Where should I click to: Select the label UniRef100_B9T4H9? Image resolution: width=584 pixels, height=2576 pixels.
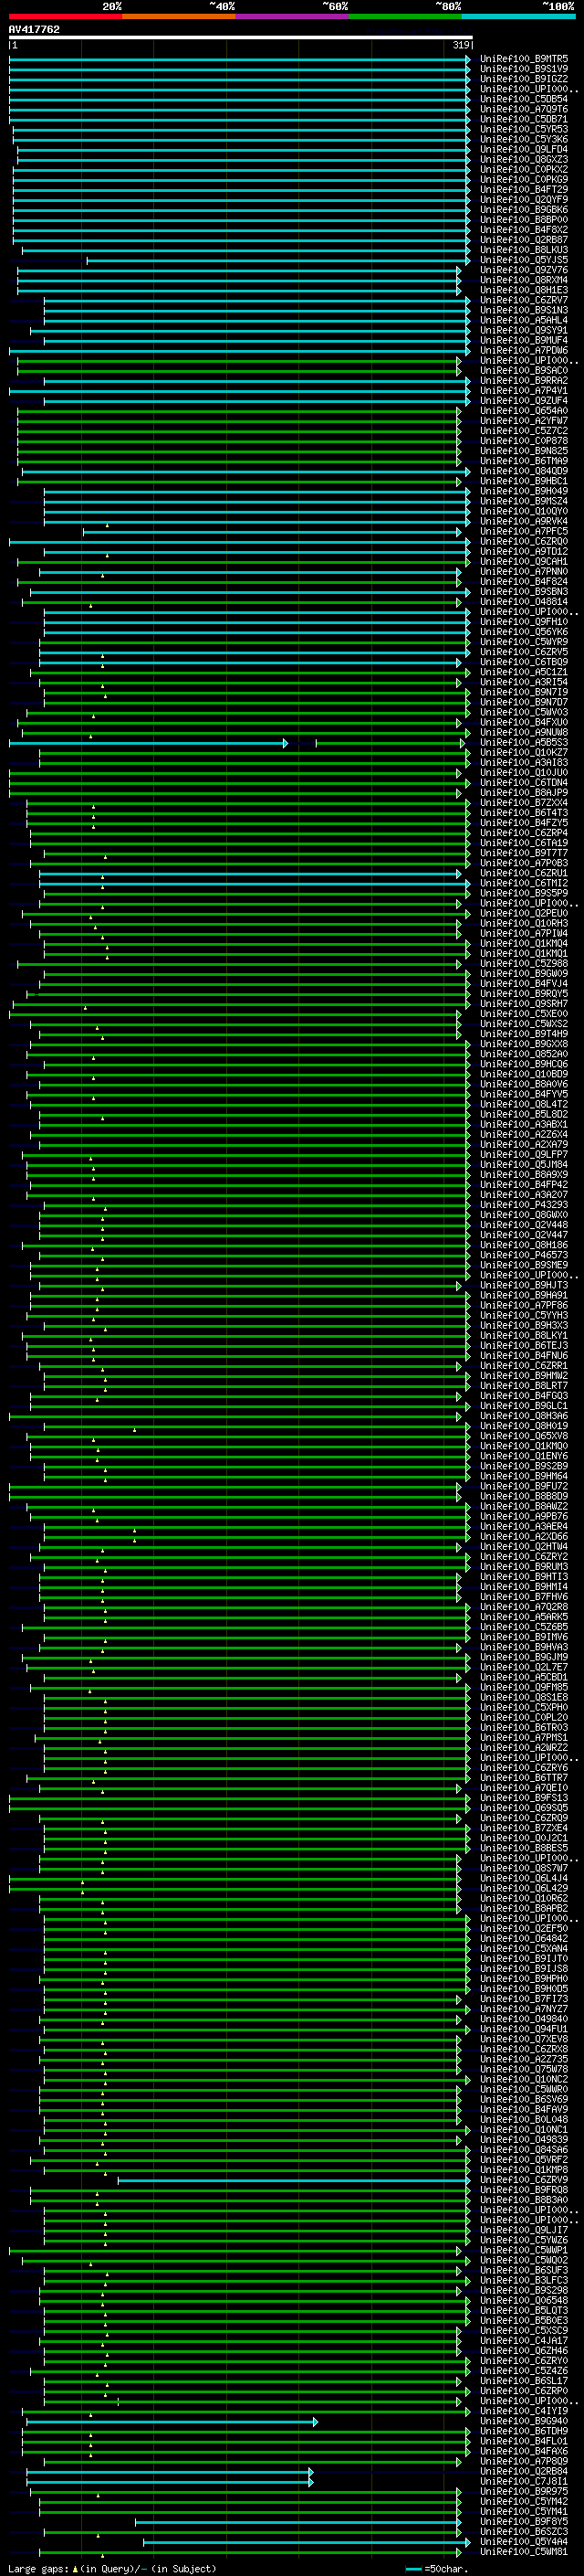click(524, 1034)
